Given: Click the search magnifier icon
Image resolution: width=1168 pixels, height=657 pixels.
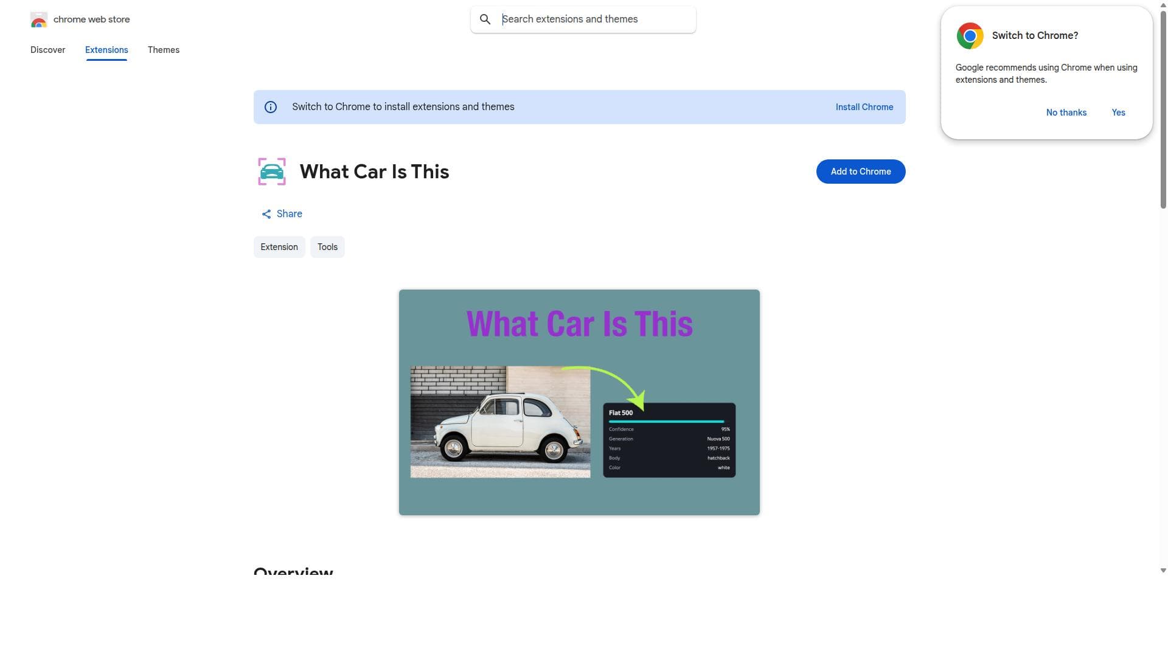Looking at the screenshot, I should [485, 19].
